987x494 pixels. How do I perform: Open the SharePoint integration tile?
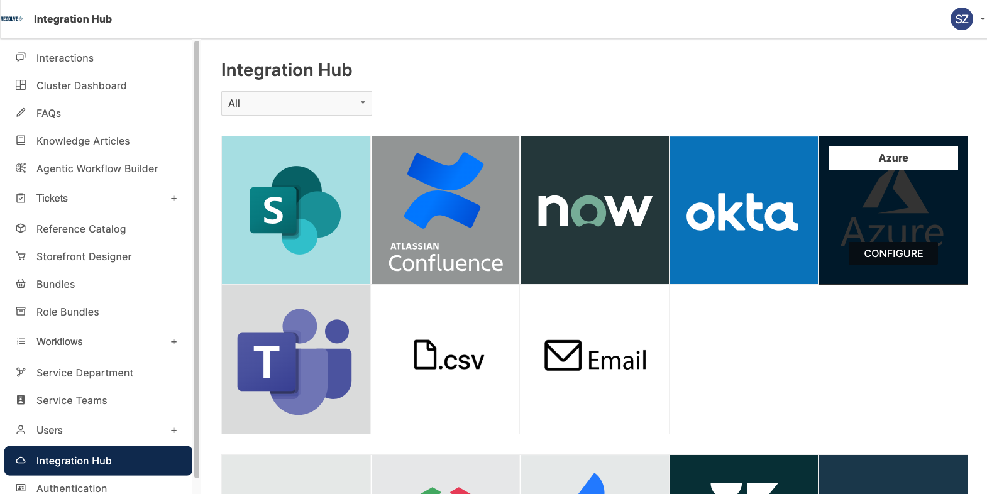(x=295, y=210)
